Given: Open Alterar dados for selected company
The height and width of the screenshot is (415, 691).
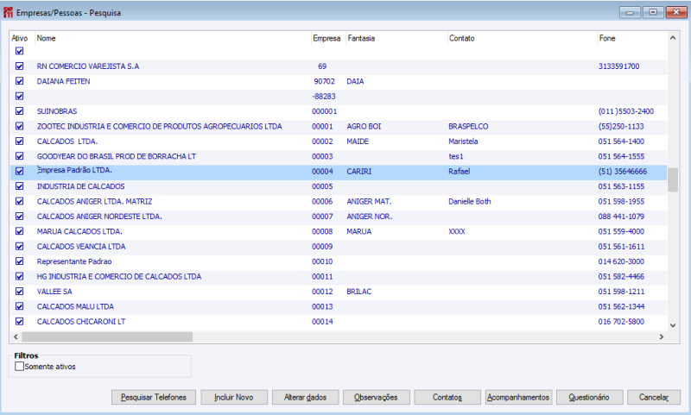Looking at the screenshot, I should pyautogui.click(x=306, y=397).
